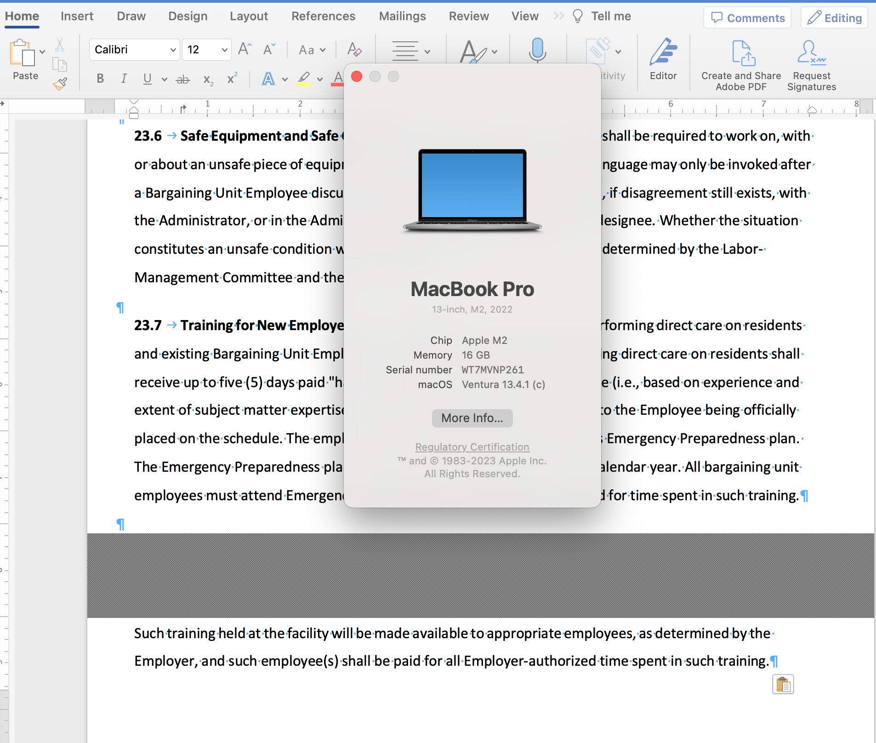Image resolution: width=876 pixels, height=743 pixels.
Task: Click Create and Share Adobe PDF
Action: pyautogui.click(x=741, y=65)
